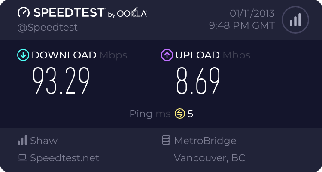Open the Speedtest.net link
The height and width of the screenshot is (172, 322).
64,158
